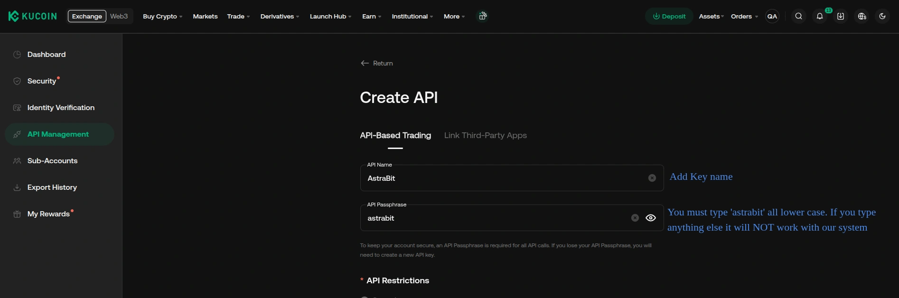Open the Assets dropdown
This screenshot has width=899, height=298.
click(x=711, y=16)
